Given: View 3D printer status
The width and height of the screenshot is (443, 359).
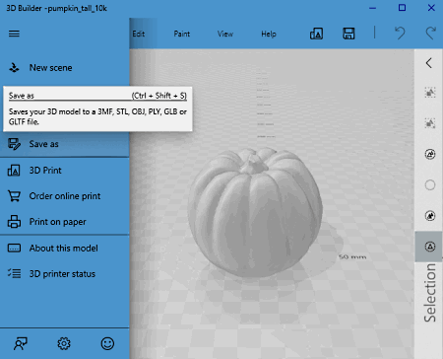Looking at the screenshot, I should click(x=65, y=274).
